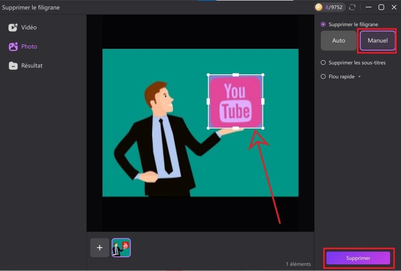Image resolution: width=401 pixels, height=271 pixels.
Task: Click the right edge middle handle of selection
Action: [x=263, y=101]
